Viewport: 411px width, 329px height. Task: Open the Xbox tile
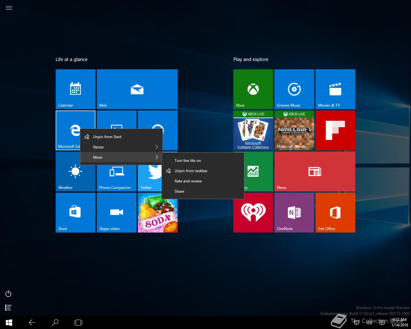253,89
